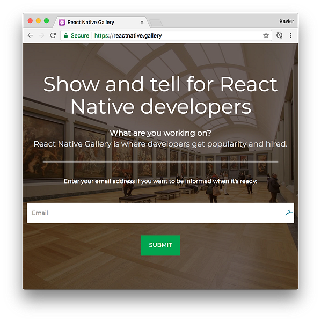Click the 'Secure' label in address bar
The height and width of the screenshot is (322, 321).
(80, 35)
